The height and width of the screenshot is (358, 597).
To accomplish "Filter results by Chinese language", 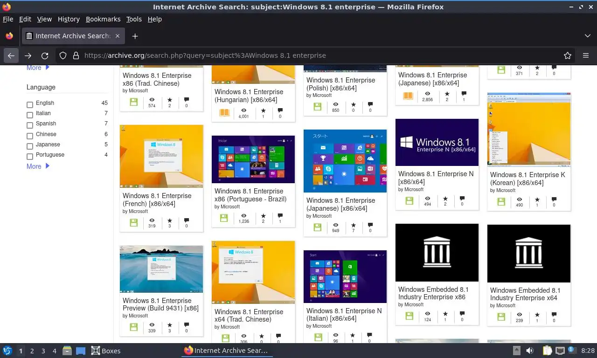I will [x=30, y=136].
